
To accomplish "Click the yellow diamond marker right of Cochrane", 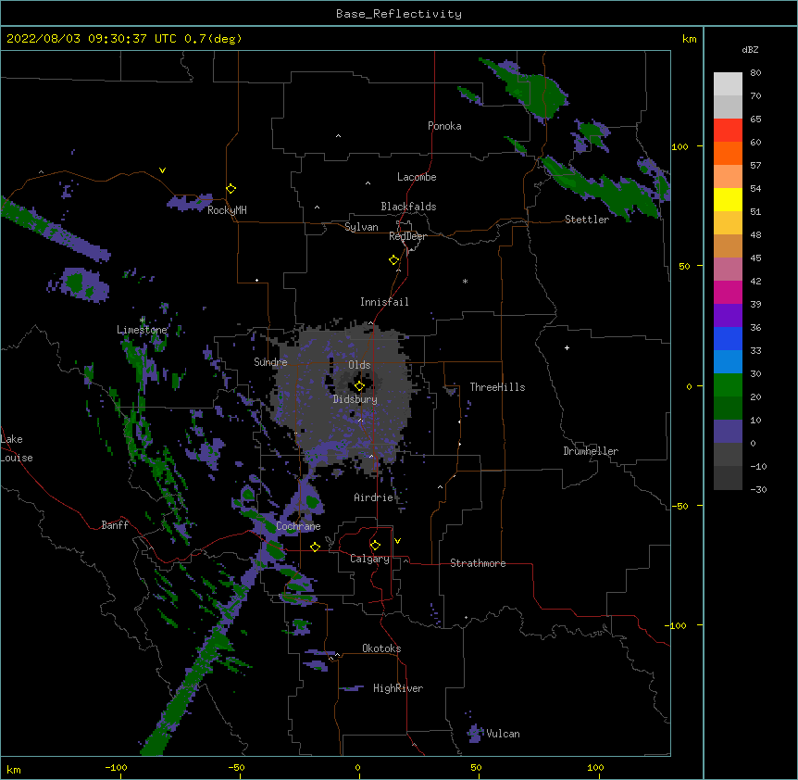I will pyautogui.click(x=315, y=547).
